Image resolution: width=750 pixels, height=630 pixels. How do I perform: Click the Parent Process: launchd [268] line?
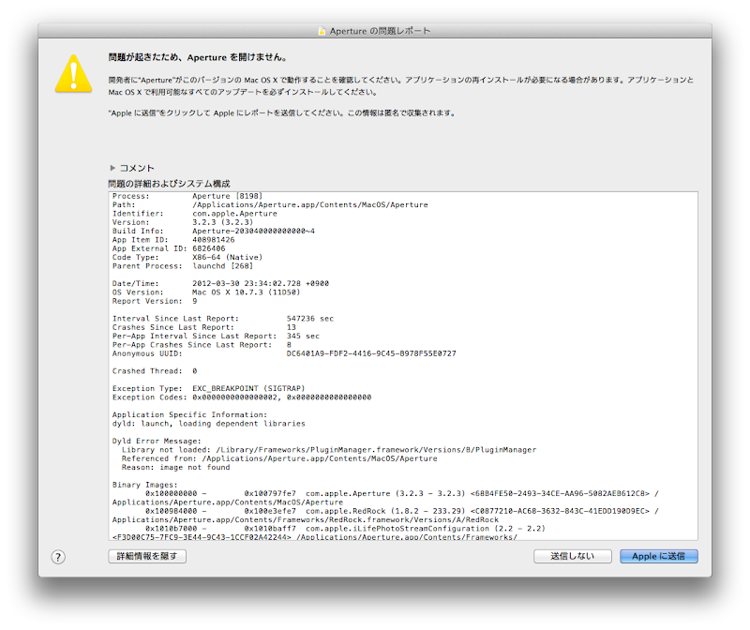183,266
